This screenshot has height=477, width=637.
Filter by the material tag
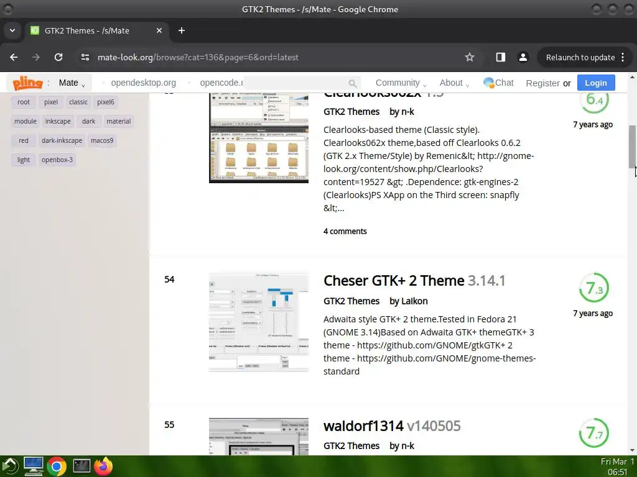point(119,121)
